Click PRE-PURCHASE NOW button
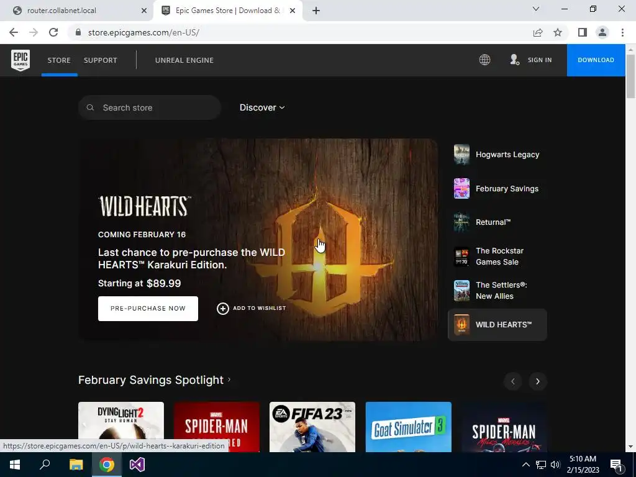 (x=148, y=309)
